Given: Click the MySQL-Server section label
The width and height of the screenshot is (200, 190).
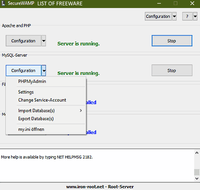Looking at the screenshot, I should pos(14,55).
